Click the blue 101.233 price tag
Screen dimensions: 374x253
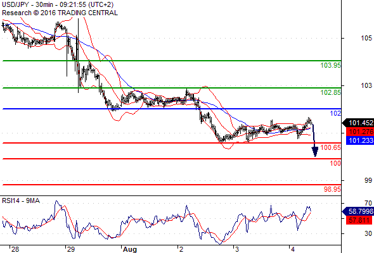tap(360, 140)
